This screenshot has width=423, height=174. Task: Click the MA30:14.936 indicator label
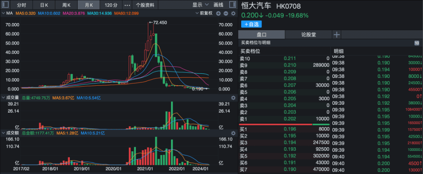tap(100, 13)
